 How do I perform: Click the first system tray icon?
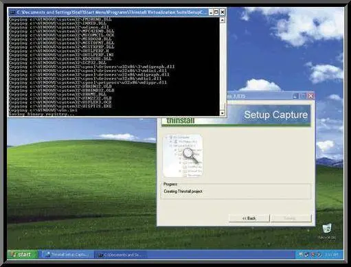point(301,255)
